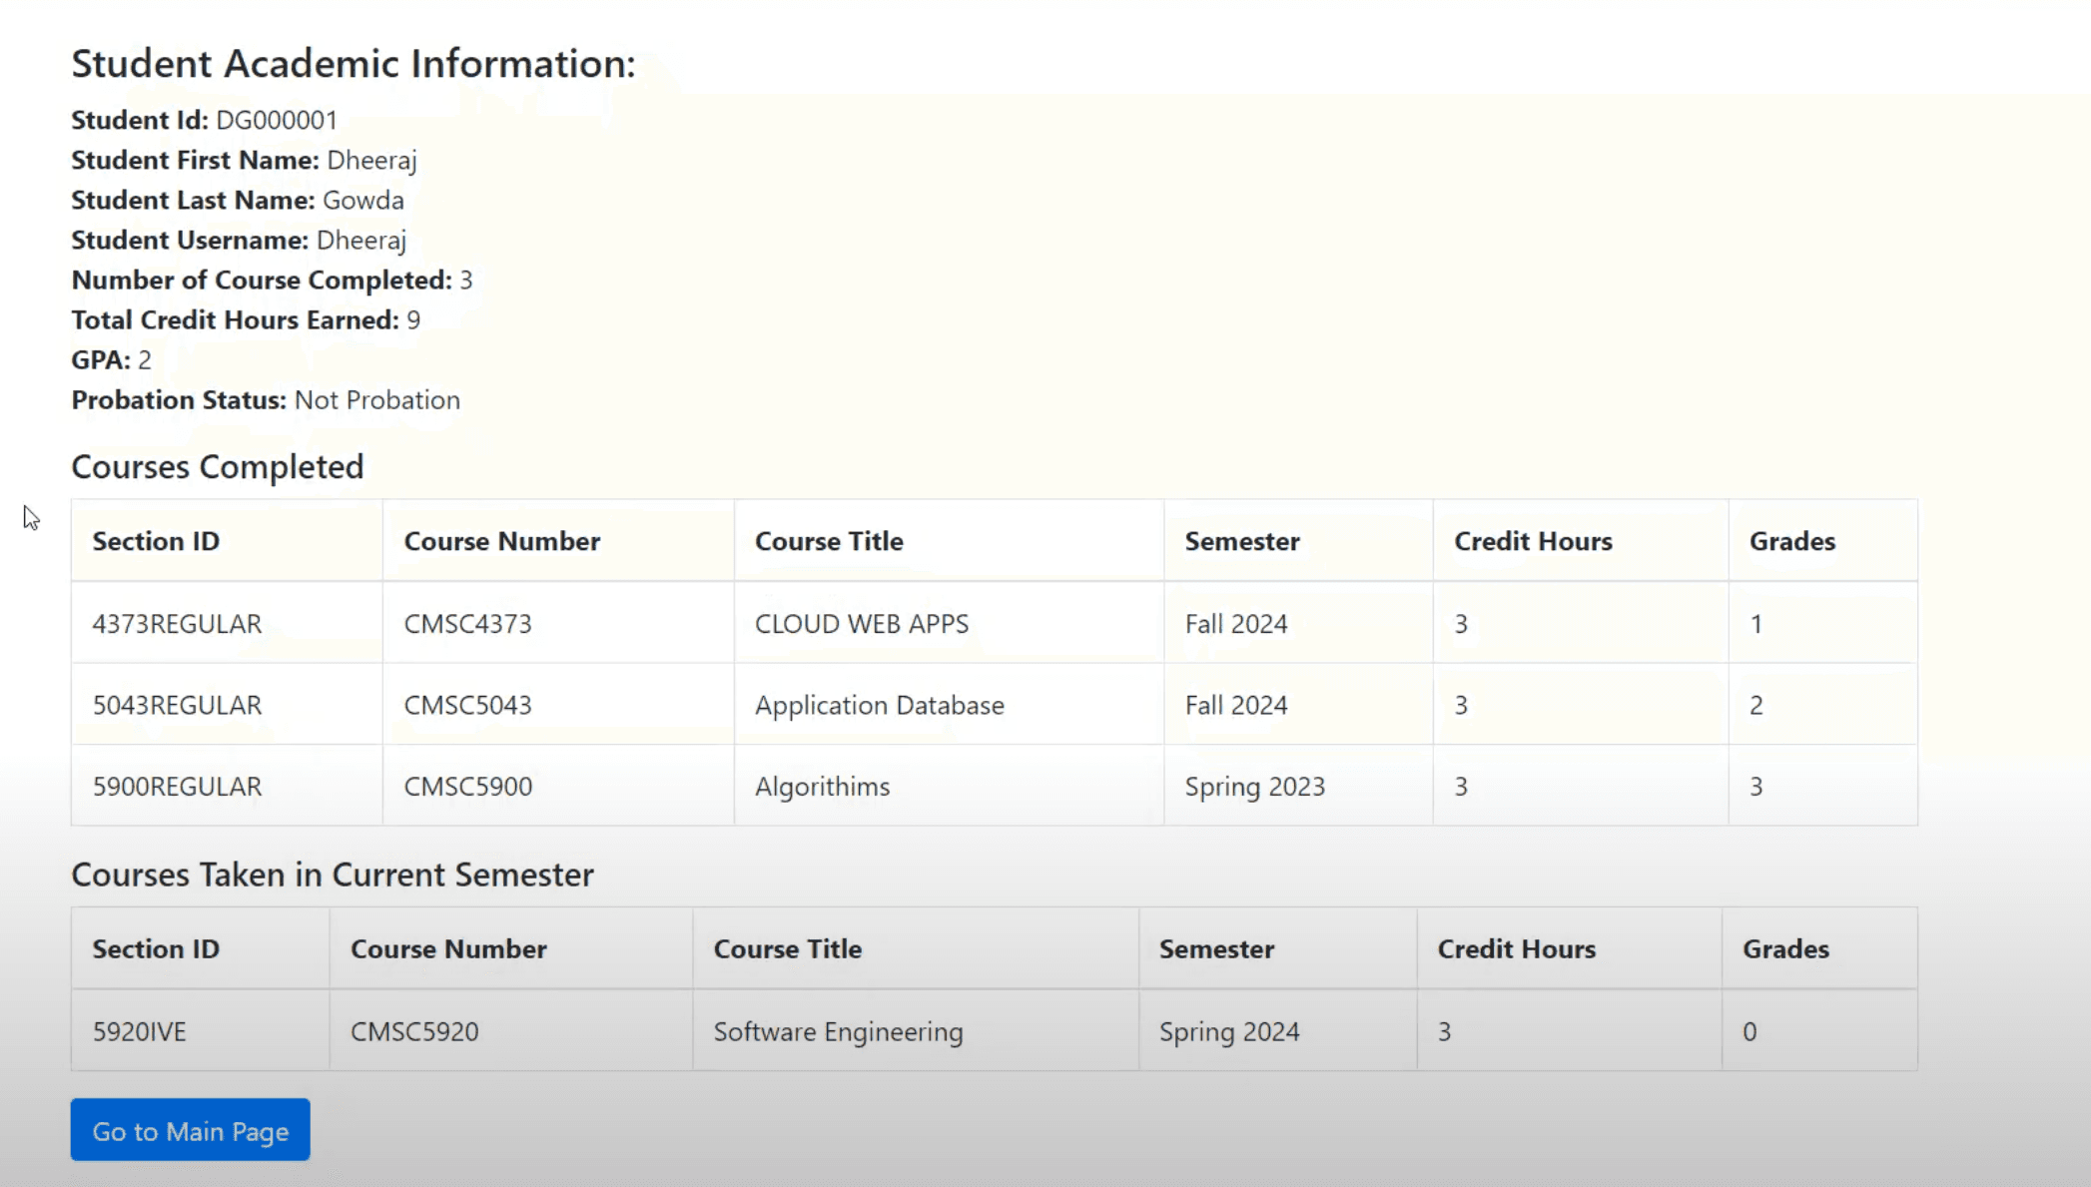Viewport: 2091px width, 1187px height.
Task: Select the Course Title column header
Action: pos(829,540)
